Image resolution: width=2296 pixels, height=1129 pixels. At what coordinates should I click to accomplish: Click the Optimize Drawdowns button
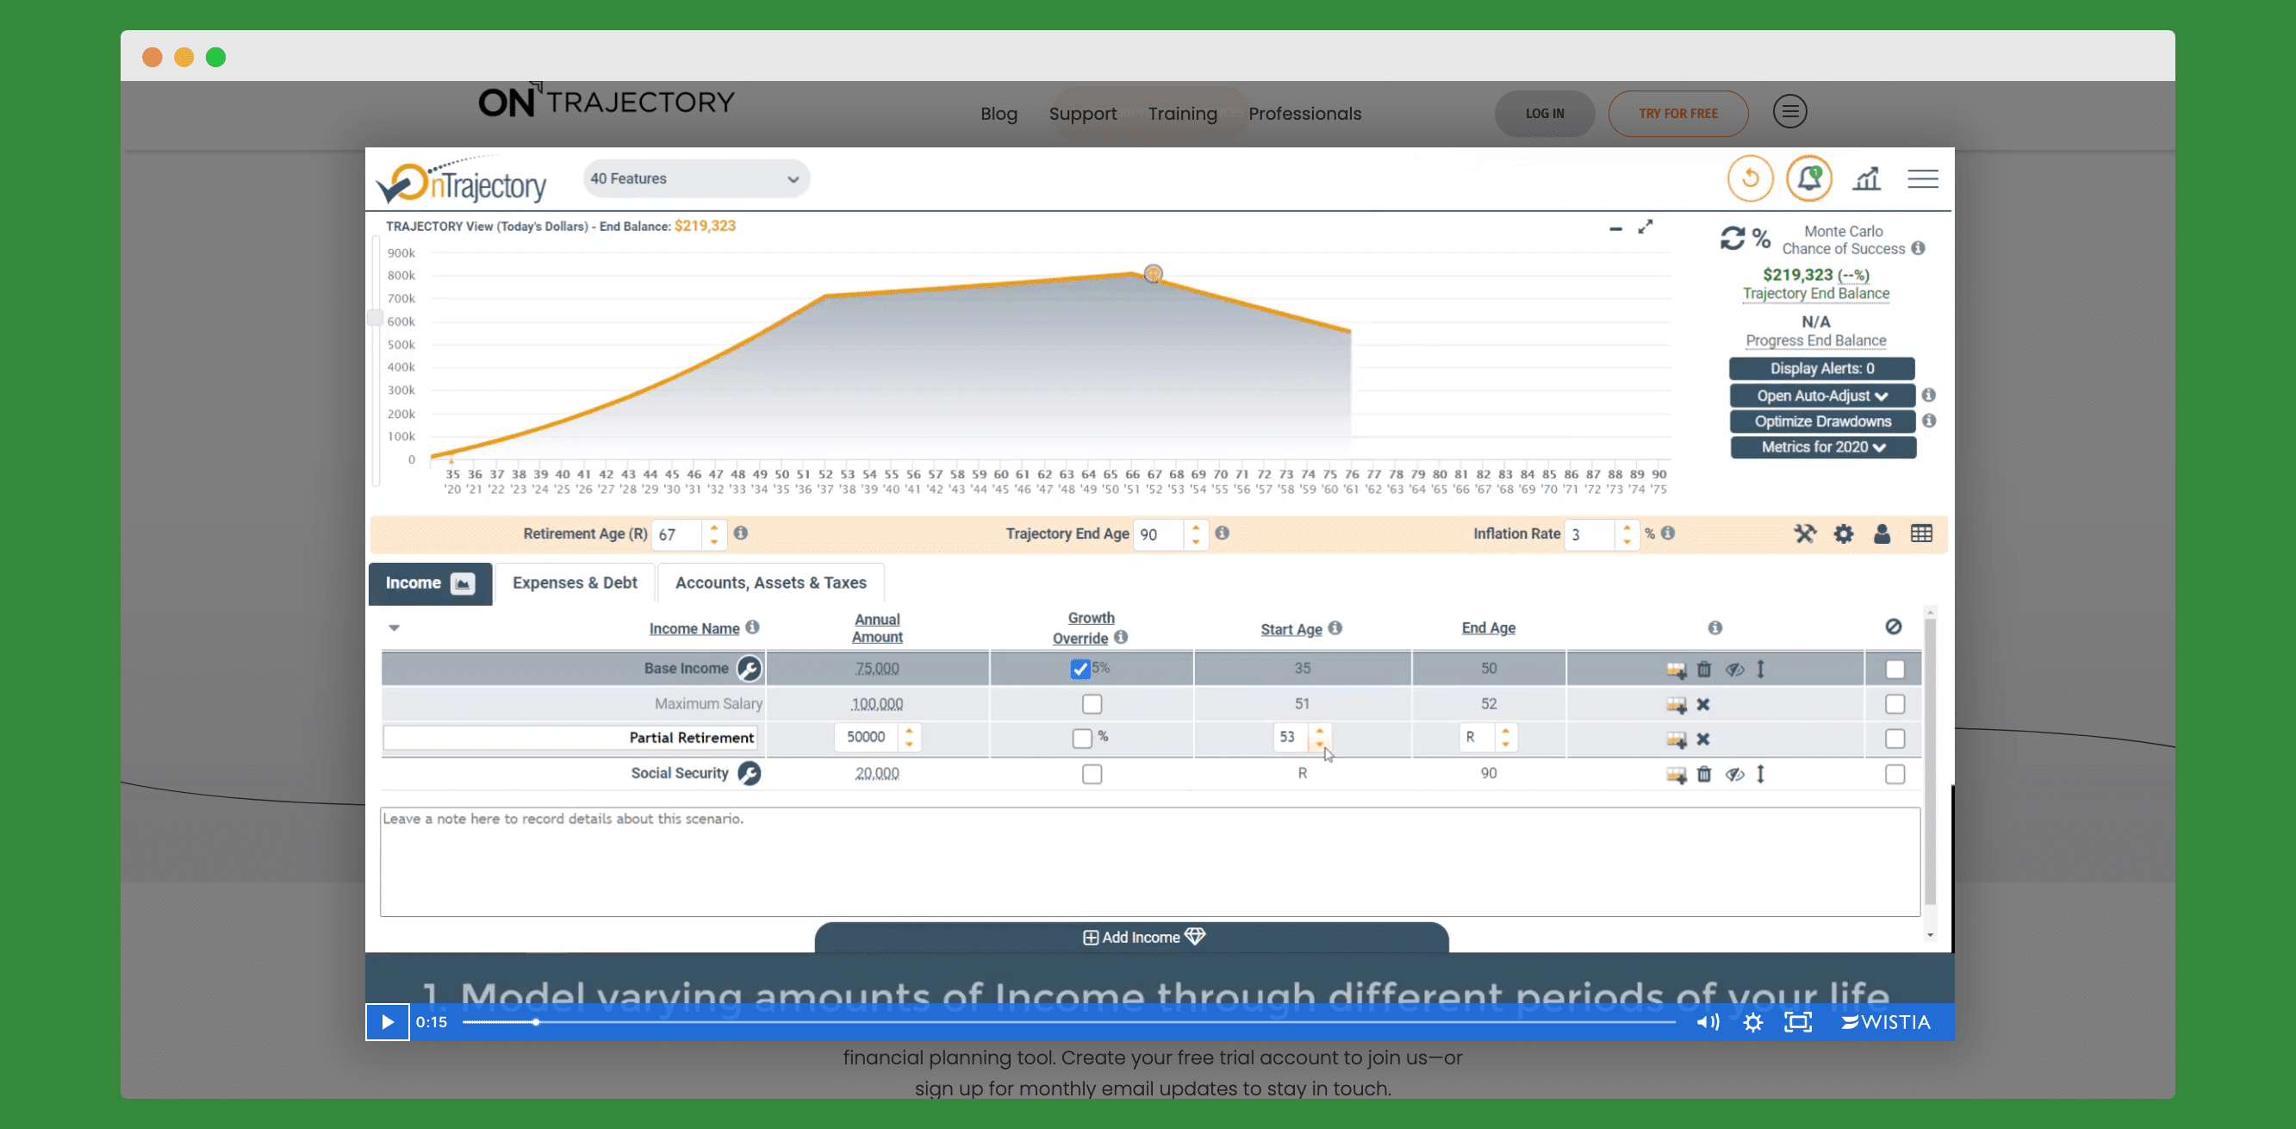pos(1822,421)
